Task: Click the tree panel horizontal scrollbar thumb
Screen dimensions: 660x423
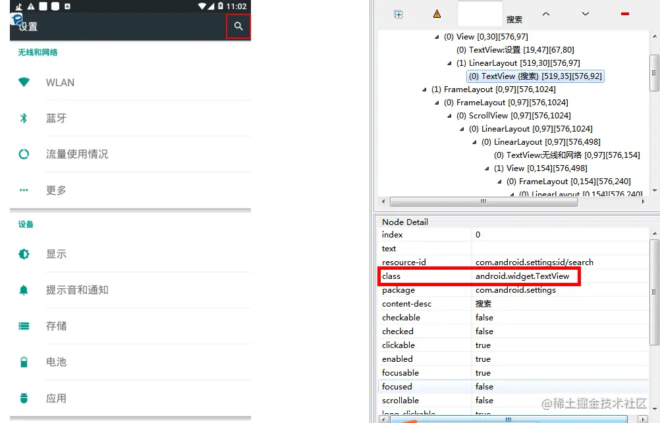Action: click(483, 202)
